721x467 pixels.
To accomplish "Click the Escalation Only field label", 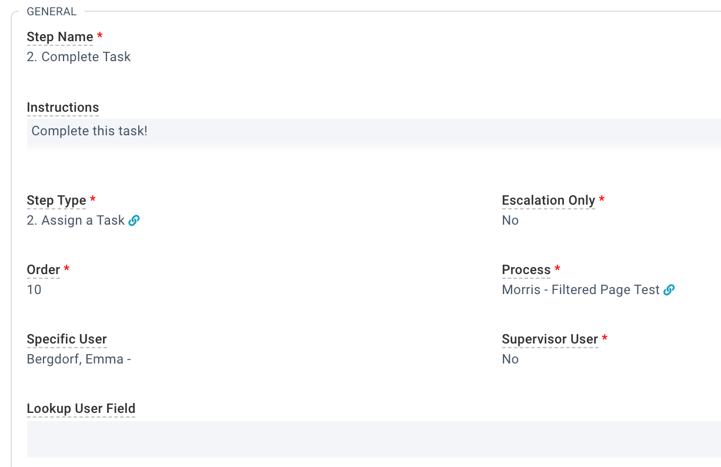I will point(549,201).
